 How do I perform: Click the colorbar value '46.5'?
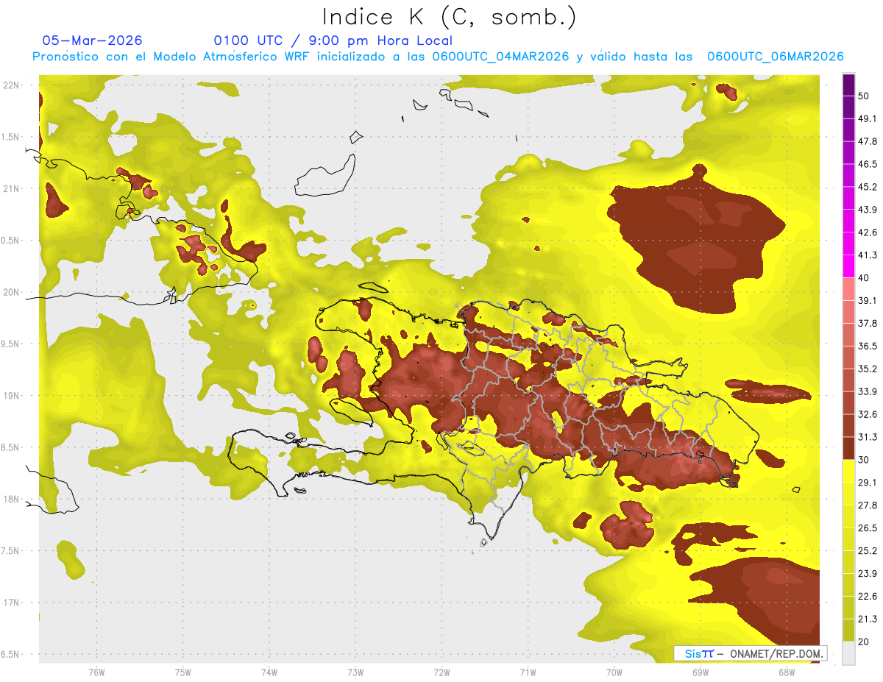point(868,164)
